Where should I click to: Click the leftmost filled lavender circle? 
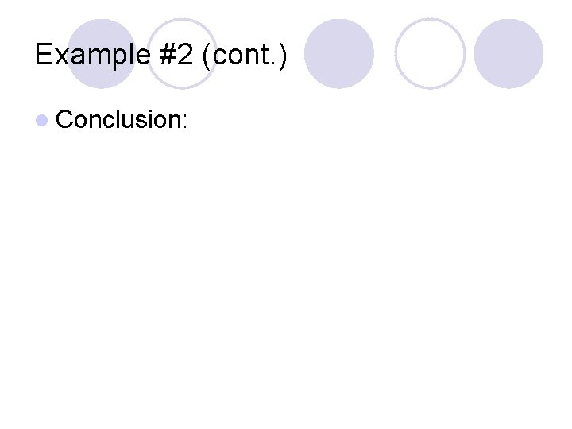point(102,53)
